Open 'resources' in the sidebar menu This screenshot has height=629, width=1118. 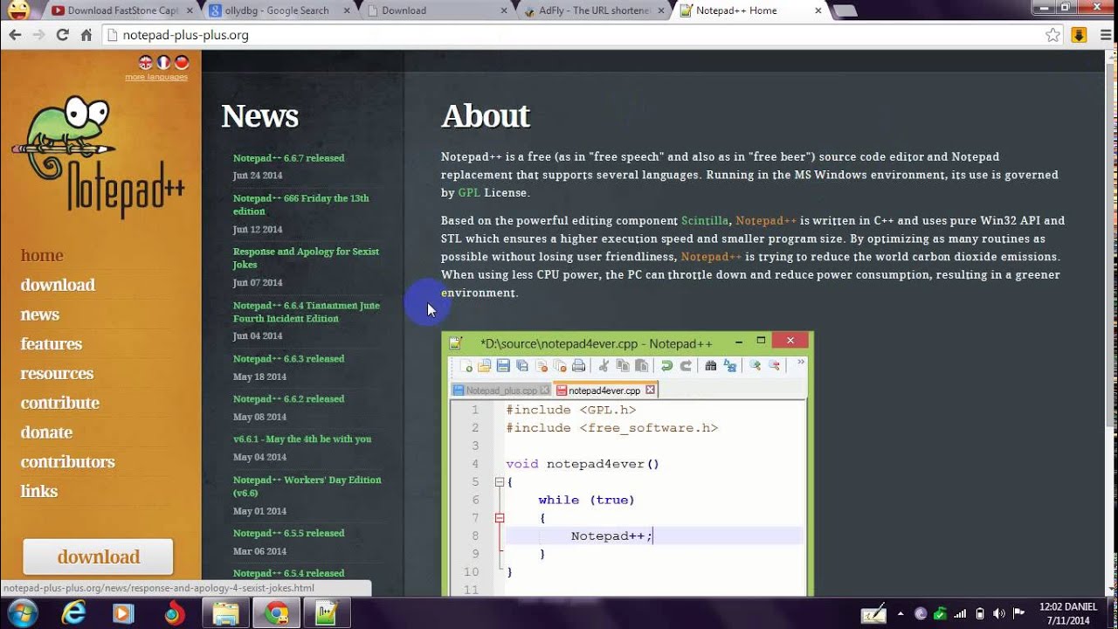(57, 374)
